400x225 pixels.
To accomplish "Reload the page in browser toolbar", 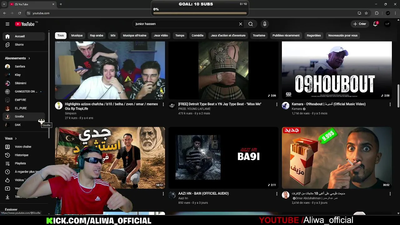I will [x=19, y=13].
